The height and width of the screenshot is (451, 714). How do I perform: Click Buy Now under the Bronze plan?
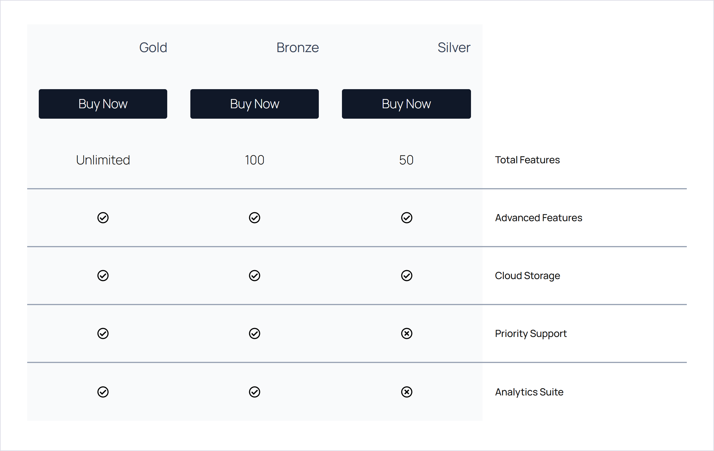254,104
